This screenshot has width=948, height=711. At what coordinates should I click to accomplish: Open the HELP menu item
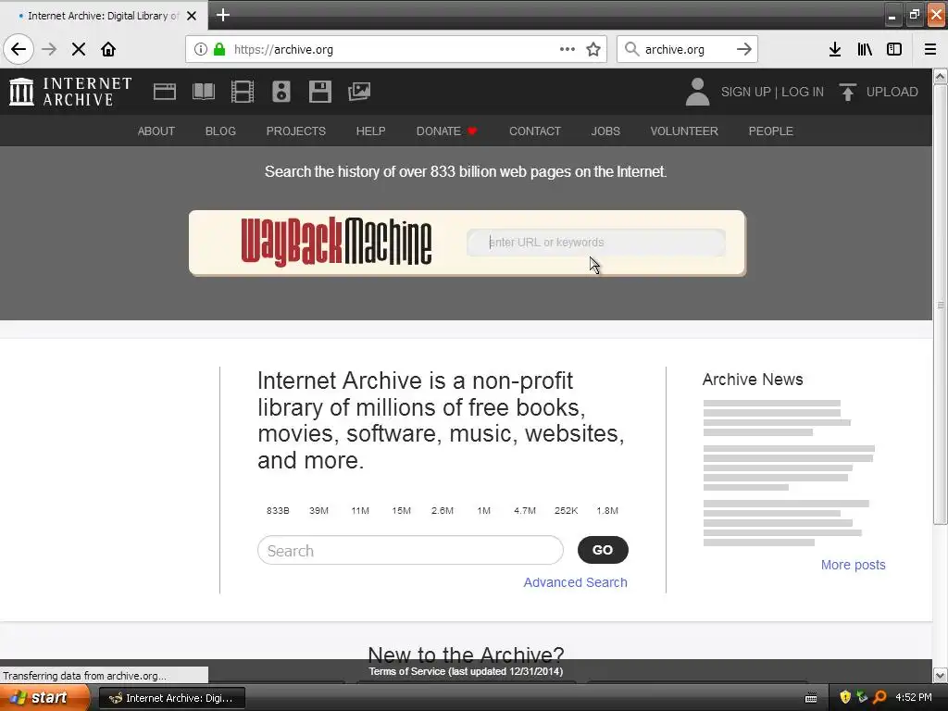point(370,131)
